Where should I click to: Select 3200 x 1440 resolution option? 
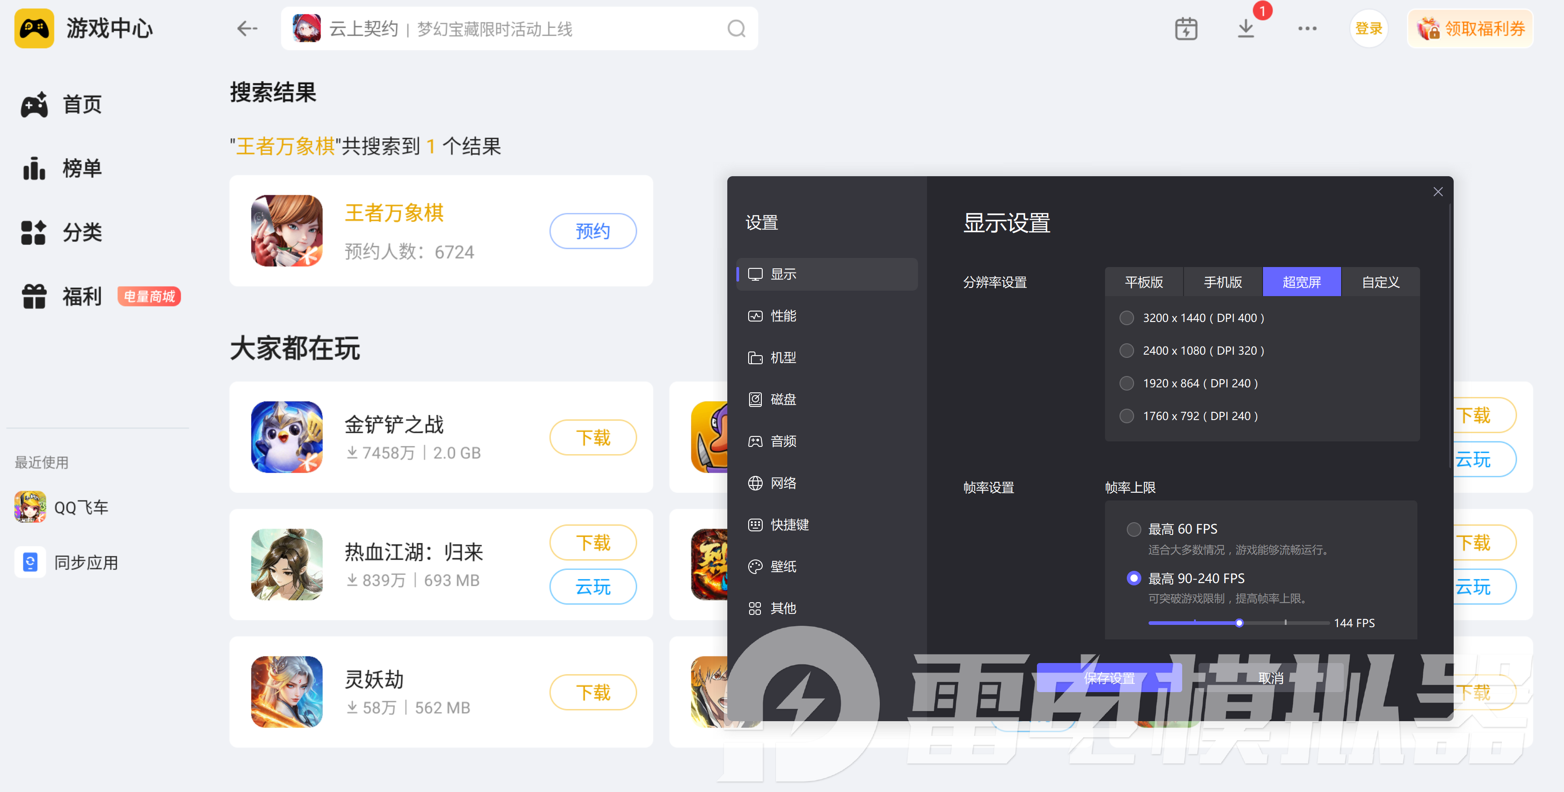click(1127, 317)
